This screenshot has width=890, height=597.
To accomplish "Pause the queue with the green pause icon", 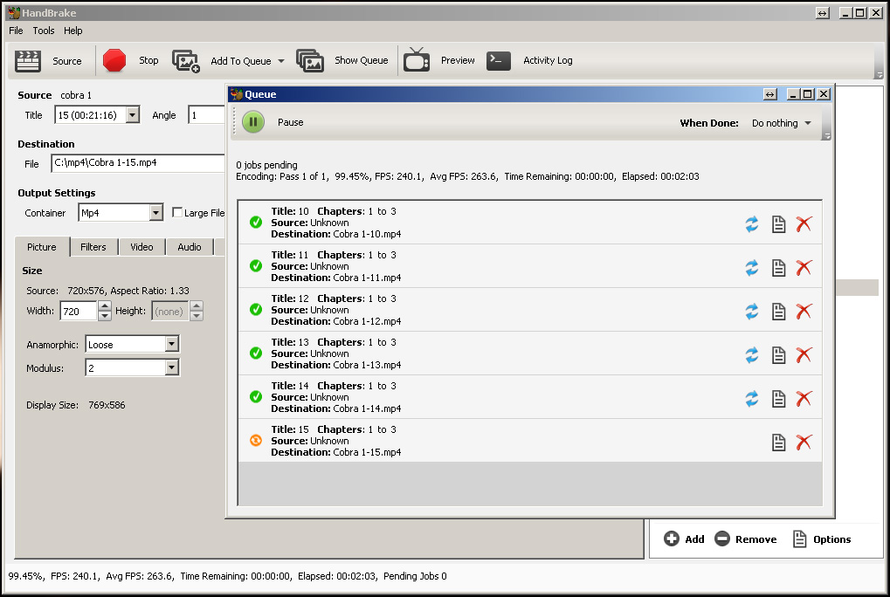I will tap(253, 122).
